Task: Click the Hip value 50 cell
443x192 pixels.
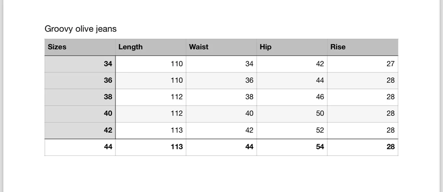Action: 292,114
